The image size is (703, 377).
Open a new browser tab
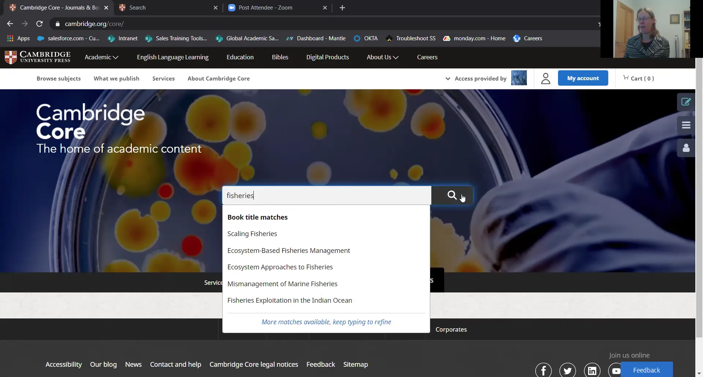[342, 8]
